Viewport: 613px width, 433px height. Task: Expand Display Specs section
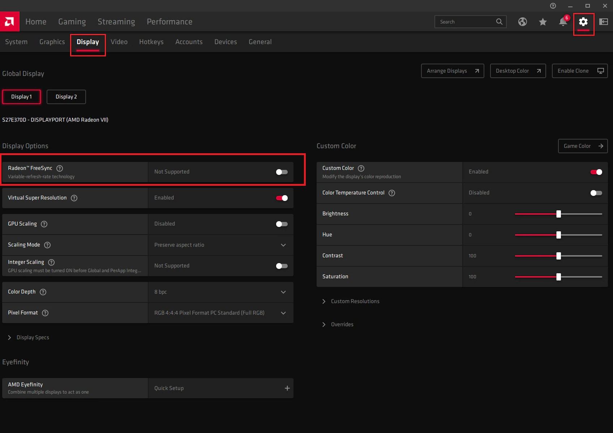pyautogui.click(x=29, y=338)
